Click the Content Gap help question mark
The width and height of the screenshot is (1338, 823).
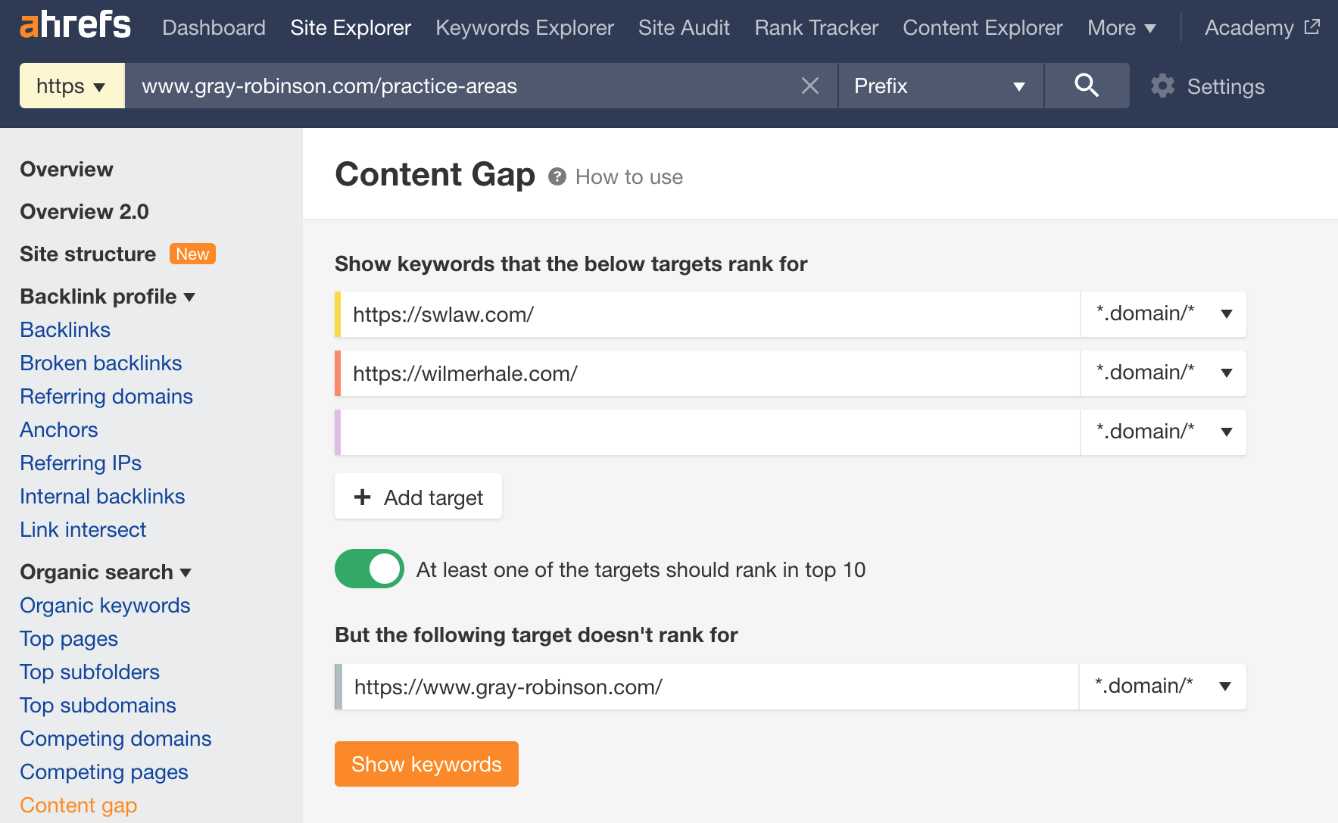click(x=557, y=176)
